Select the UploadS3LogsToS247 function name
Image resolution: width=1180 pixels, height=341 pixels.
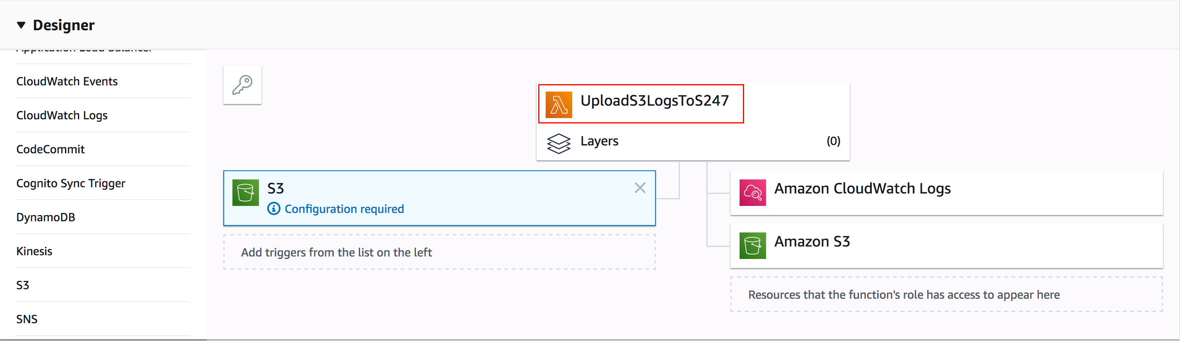(654, 101)
